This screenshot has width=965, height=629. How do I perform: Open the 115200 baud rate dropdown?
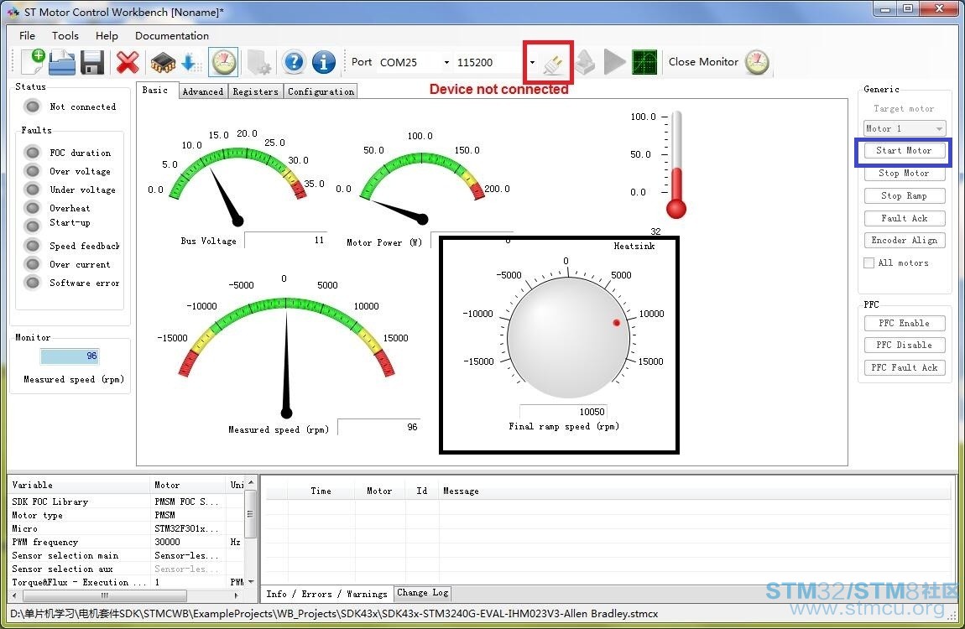tap(532, 62)
